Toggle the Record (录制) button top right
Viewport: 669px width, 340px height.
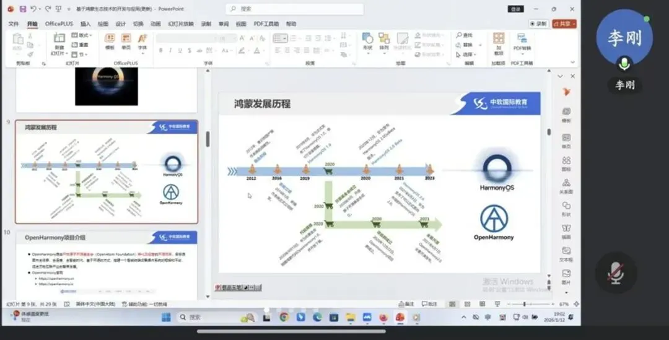click(x=538, y=24)
